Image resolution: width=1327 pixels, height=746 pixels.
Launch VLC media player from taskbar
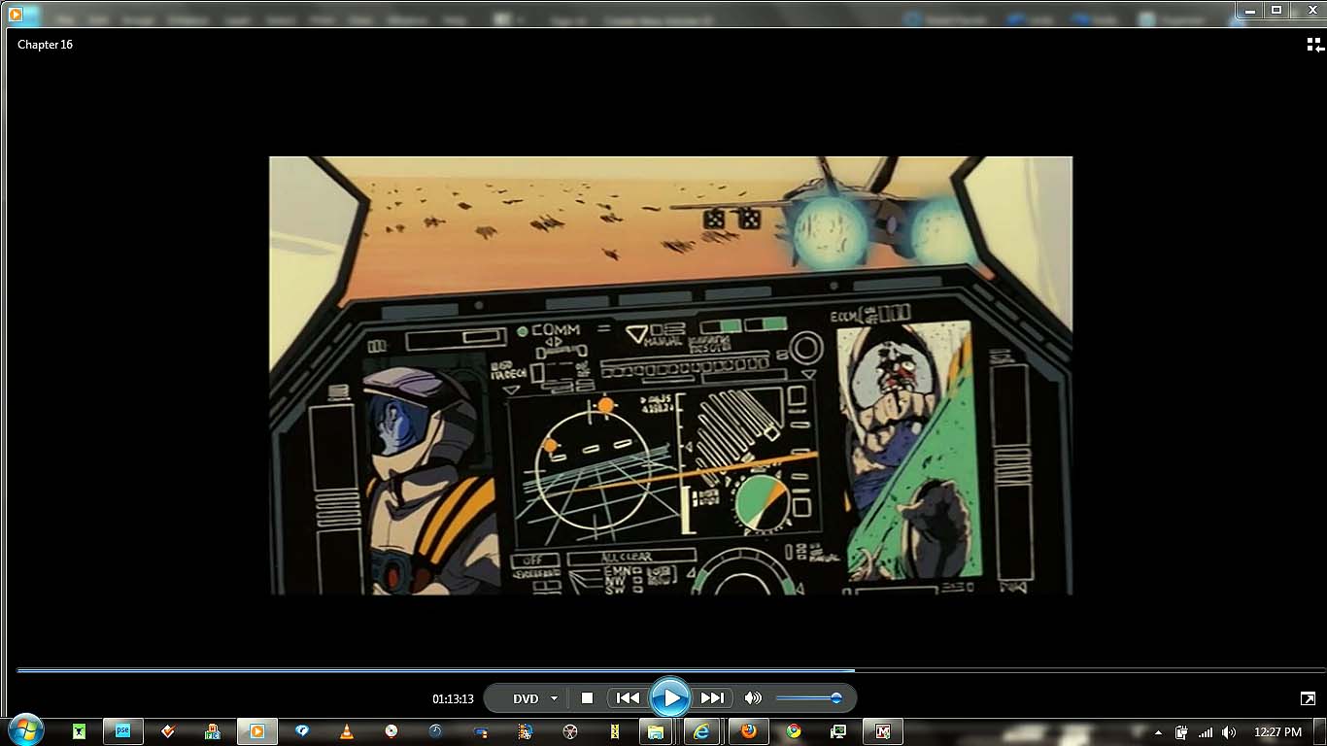[x=347, y=731]
